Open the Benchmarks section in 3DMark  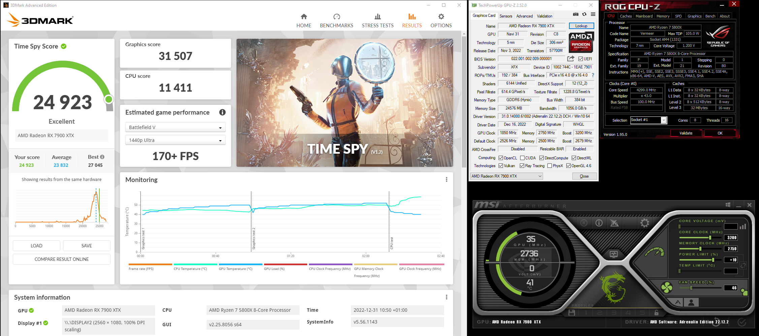337,21
